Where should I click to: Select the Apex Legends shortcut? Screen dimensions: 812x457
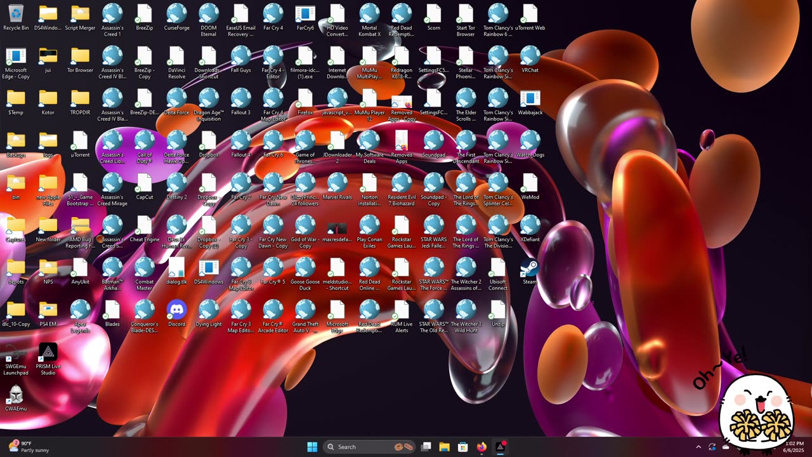[x=80, y=317]
